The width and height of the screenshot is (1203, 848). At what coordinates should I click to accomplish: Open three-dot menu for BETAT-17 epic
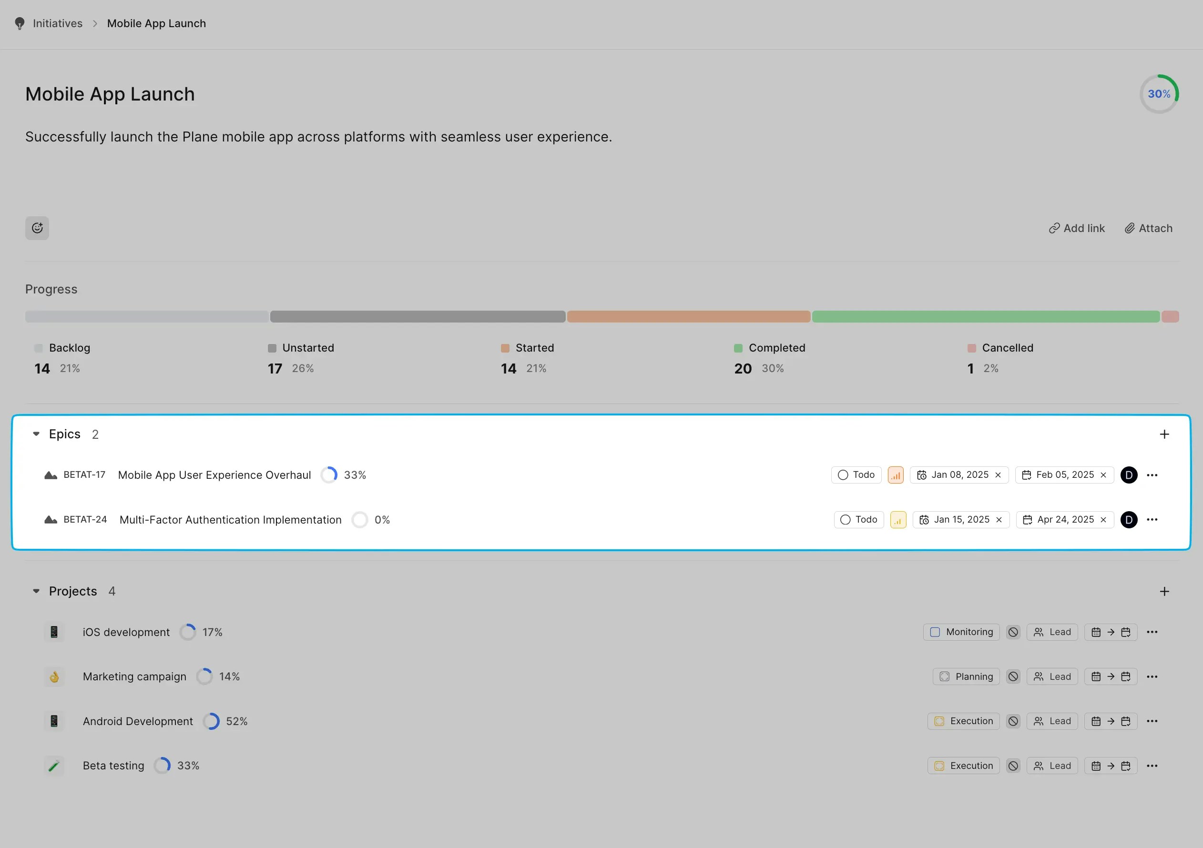coord(1152,475)
